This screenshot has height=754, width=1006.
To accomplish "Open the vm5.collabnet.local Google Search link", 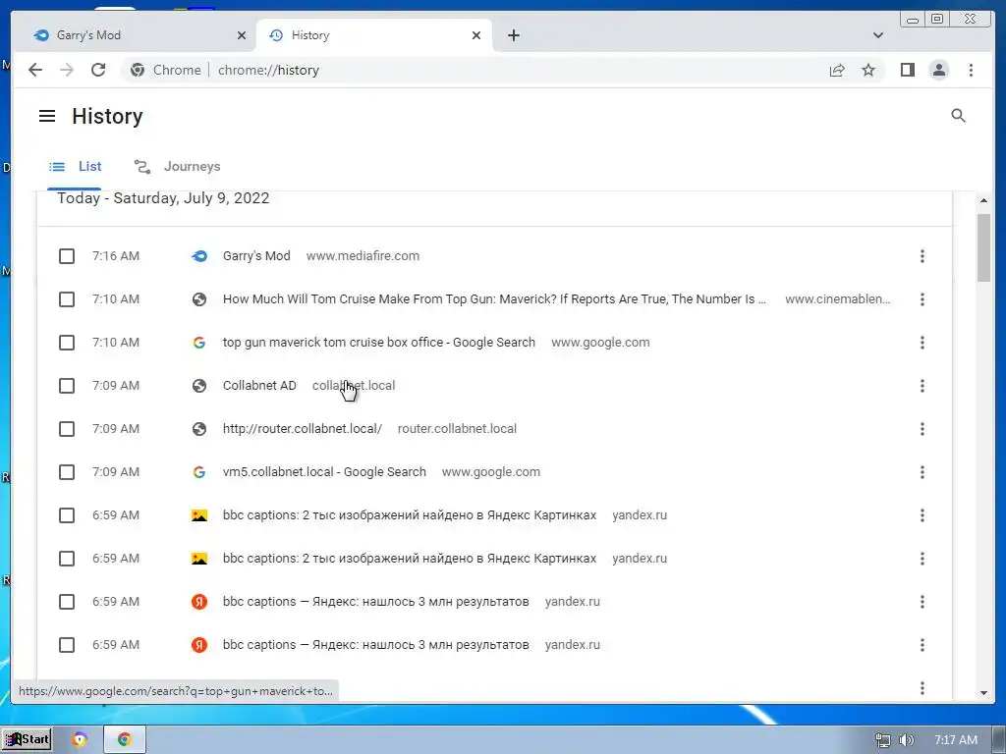I will 324,472.
